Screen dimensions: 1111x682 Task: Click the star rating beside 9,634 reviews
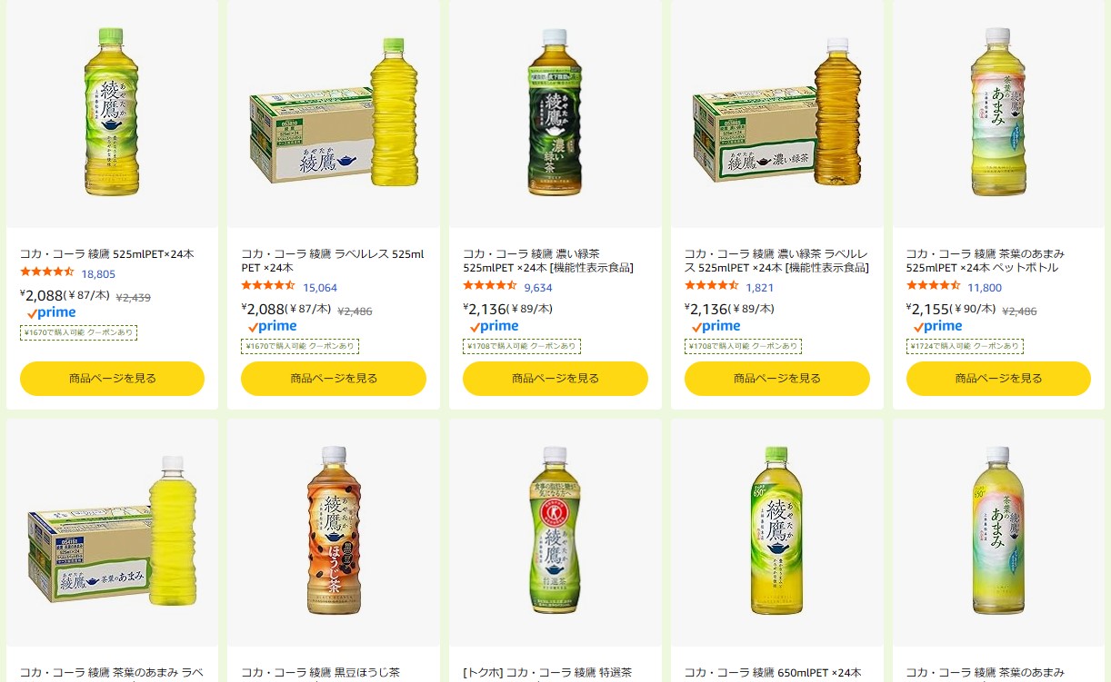490,286
